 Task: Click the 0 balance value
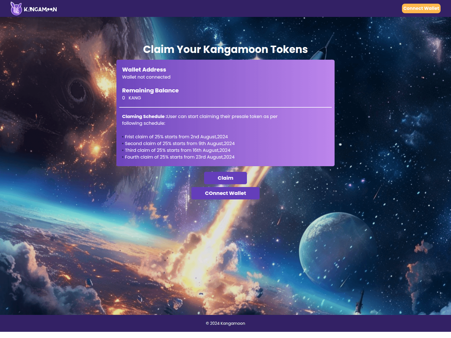(123, 98)
